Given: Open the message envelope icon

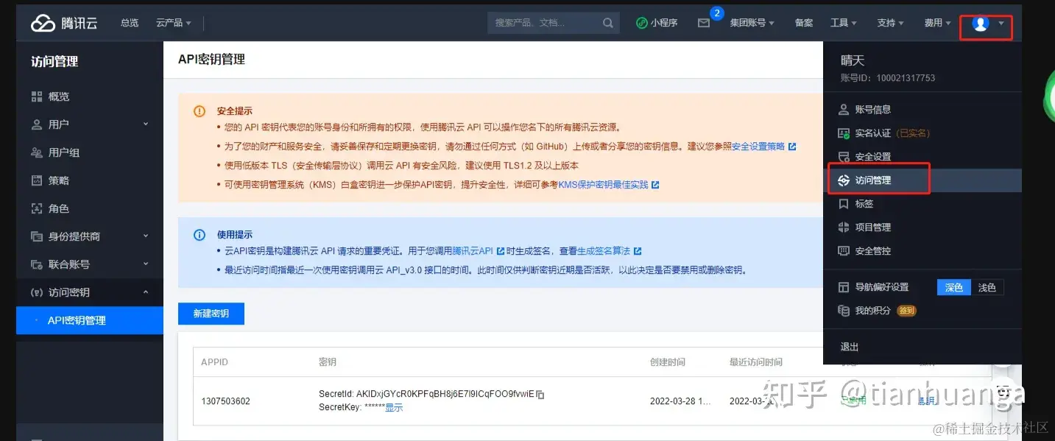Looking at the screenshot, I should tap(704, 23).
